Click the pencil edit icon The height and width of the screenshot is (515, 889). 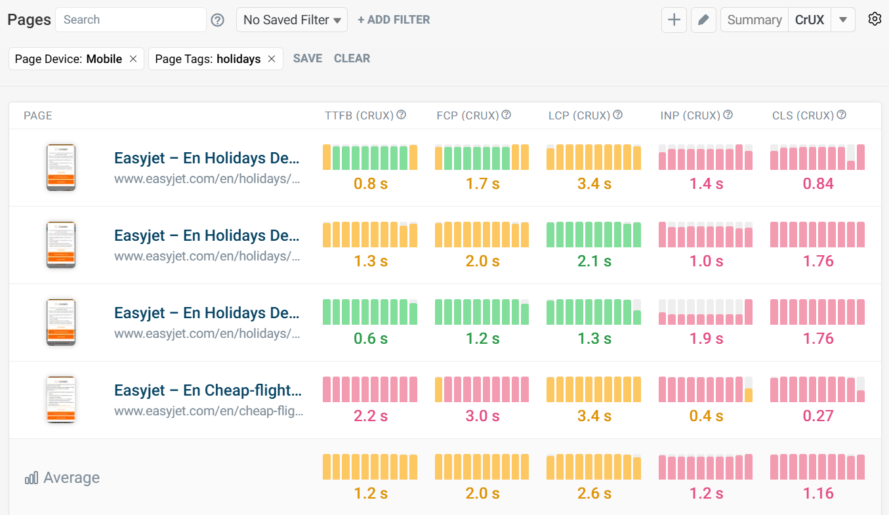pyautogui.click(x=703, y=20)
